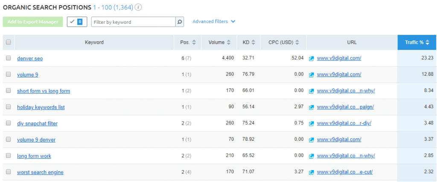
Task: Click the search magnifier icon in keyword filter
Action: (180, 22)
